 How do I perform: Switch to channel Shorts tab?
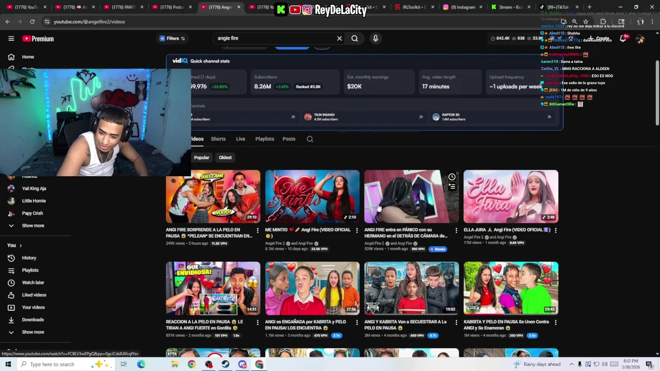218,139
